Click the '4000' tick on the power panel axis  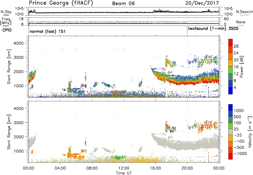click(18, 43)
